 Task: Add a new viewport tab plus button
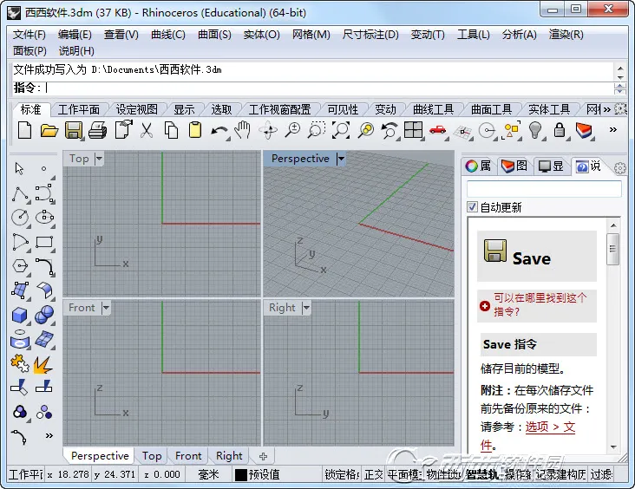pos(263,456)
